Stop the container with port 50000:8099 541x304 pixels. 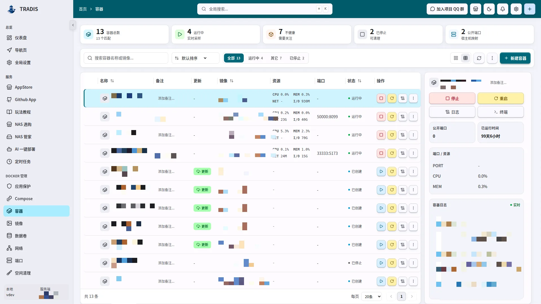point(381,117)
